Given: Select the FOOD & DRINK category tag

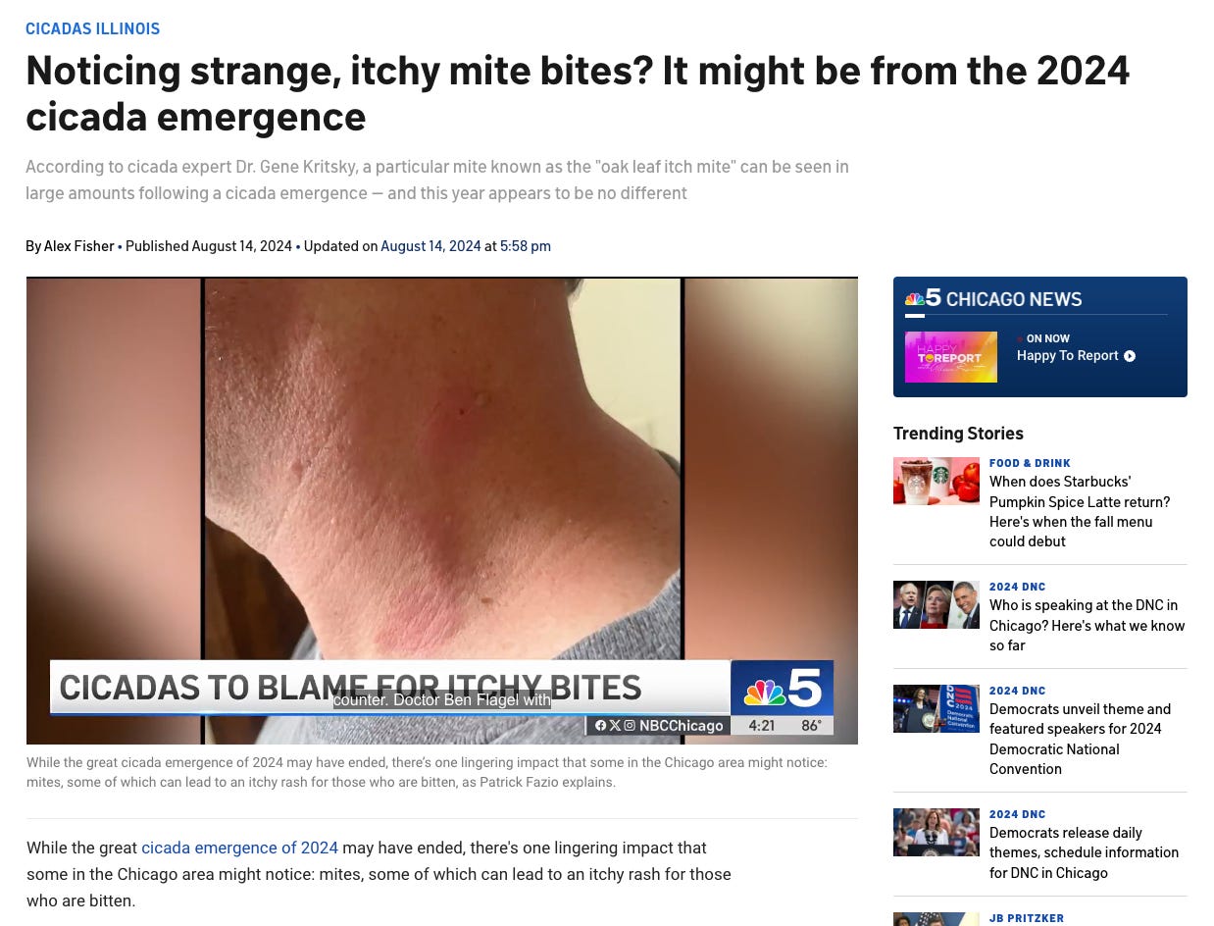Looking at the screenshot, I should tap(1030, 463).
